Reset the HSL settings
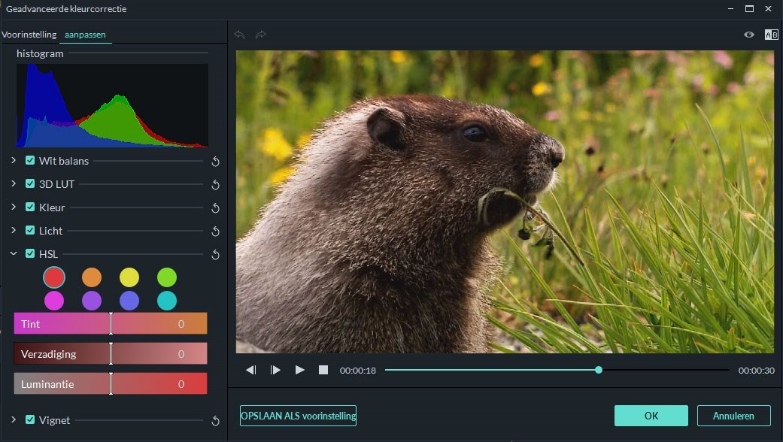Image resolution: width=783 pixels, height=442 pixels. click(x=215, y=255)
